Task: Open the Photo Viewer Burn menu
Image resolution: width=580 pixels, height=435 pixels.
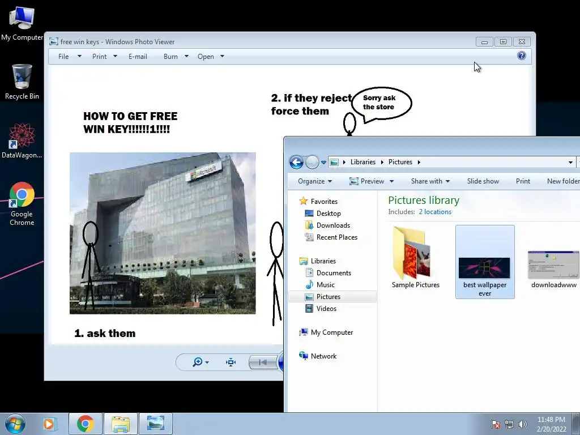Action: click(170, 57)
